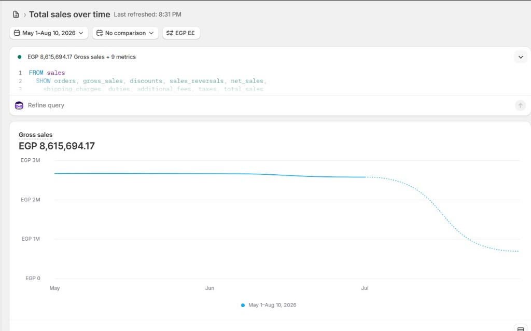Click the large 'EGP 8,615,694.17' chart total

pyautogui.click(x=57, y=146)
